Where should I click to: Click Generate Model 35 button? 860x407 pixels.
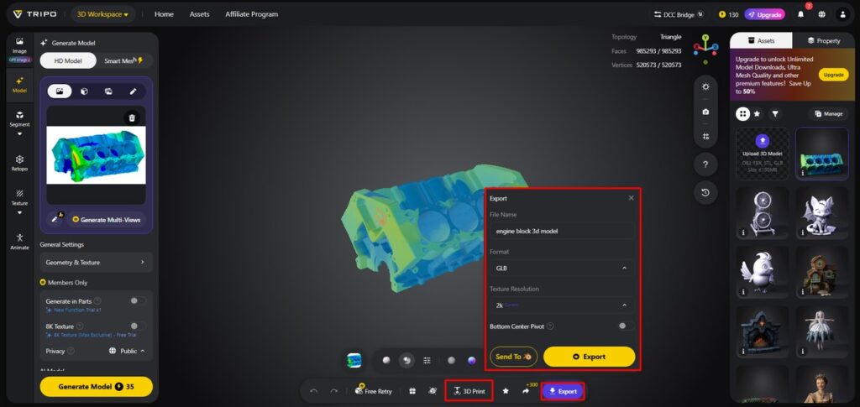96,386
